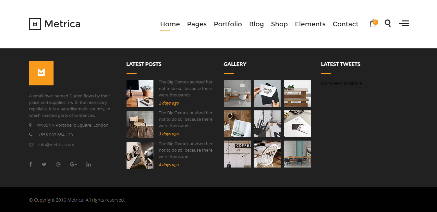Open the wooden chair post thumbnail
This screenshot has height=212, width=437.
click(x=140, y=124)
